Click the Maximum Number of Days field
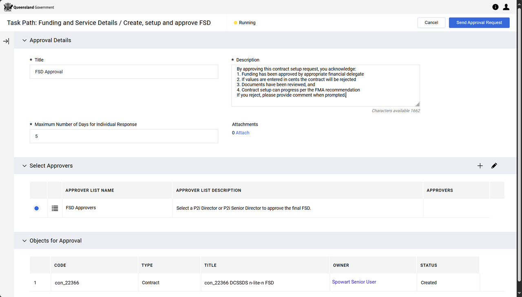 coord(124,136)
